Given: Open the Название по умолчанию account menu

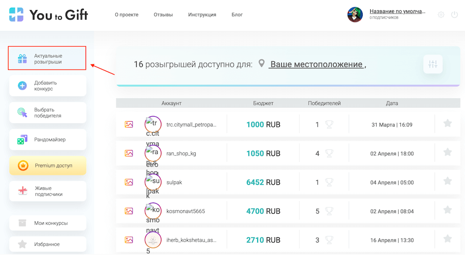Looking at the screenshot, I should (x=397, y=12).
